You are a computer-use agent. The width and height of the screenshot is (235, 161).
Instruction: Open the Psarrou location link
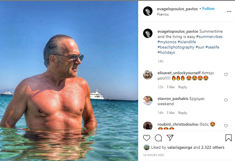163,14
